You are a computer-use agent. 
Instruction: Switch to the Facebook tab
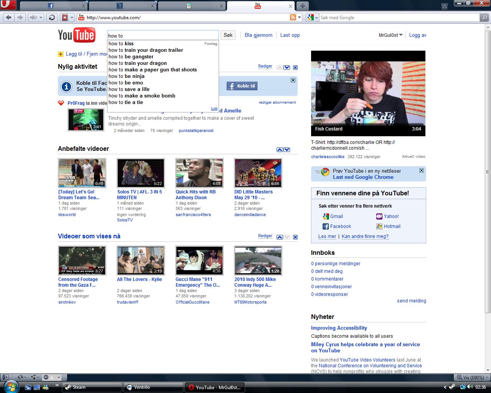53,6
